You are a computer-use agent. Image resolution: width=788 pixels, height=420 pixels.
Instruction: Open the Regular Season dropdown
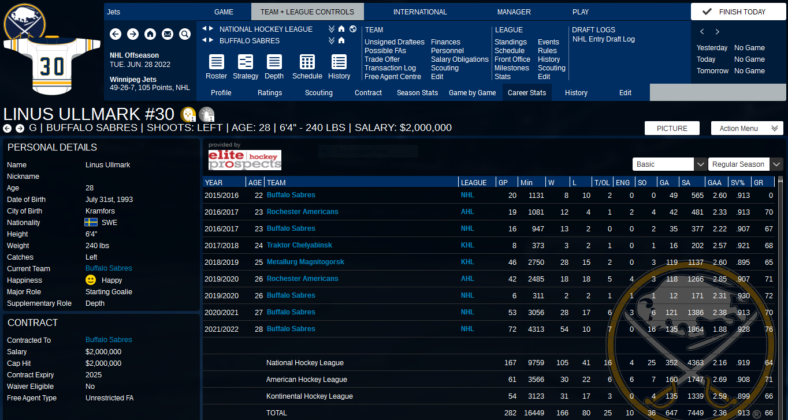click(x=745, y=164)
